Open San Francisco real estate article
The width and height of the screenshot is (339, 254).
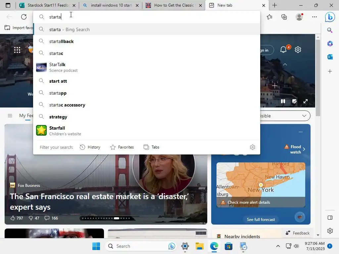[99, 201]
